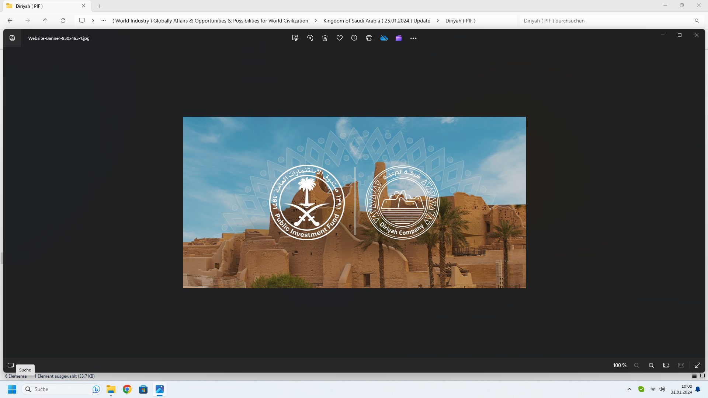Image resolution: width=708 pixels, height=398 pixels.
Task: Open World Industry breadcrumb folder
Action: click(210, 21)
